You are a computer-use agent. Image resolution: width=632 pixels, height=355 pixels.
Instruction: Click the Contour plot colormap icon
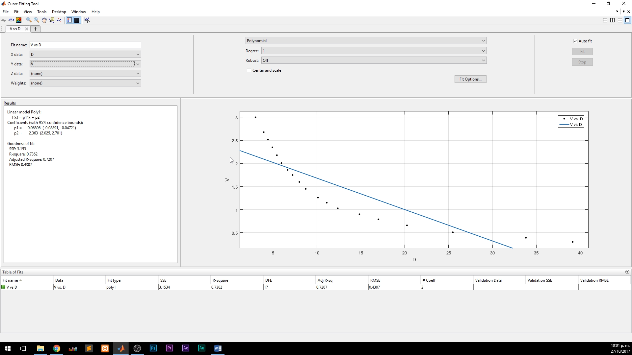pos(19,20)
